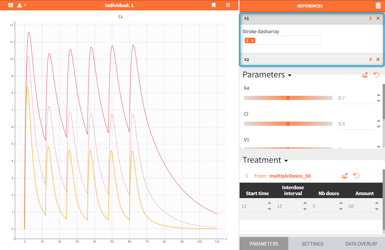
Task: Open the DATA OVERLAY tab
Action: 361,244
